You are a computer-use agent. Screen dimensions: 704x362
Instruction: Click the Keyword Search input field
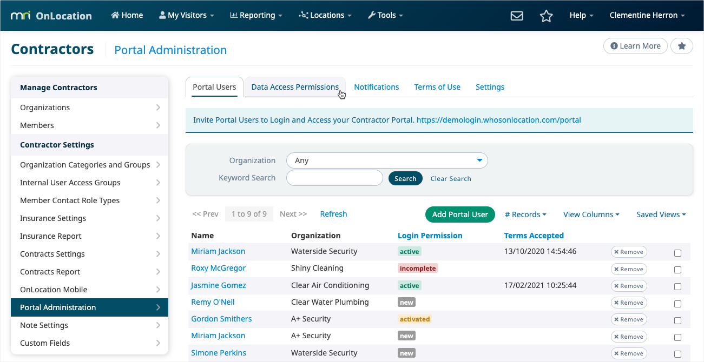click(x=334, y=178)
